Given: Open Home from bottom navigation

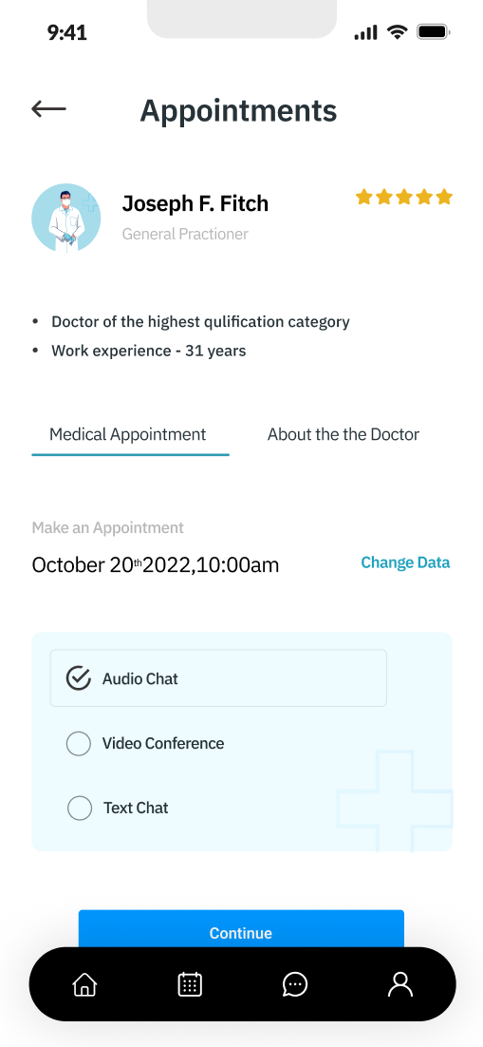Looking at the screenshot, I should click(x=84, y=984).
